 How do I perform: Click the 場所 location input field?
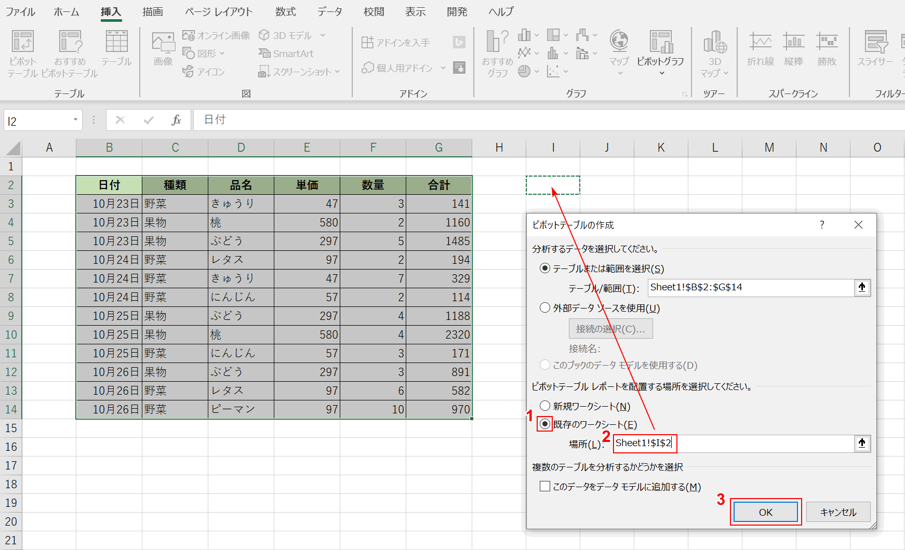point(733,444)
